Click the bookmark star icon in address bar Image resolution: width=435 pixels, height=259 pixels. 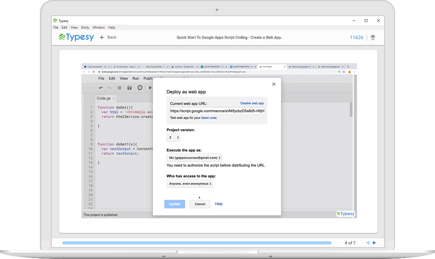(x=344, y=72)
